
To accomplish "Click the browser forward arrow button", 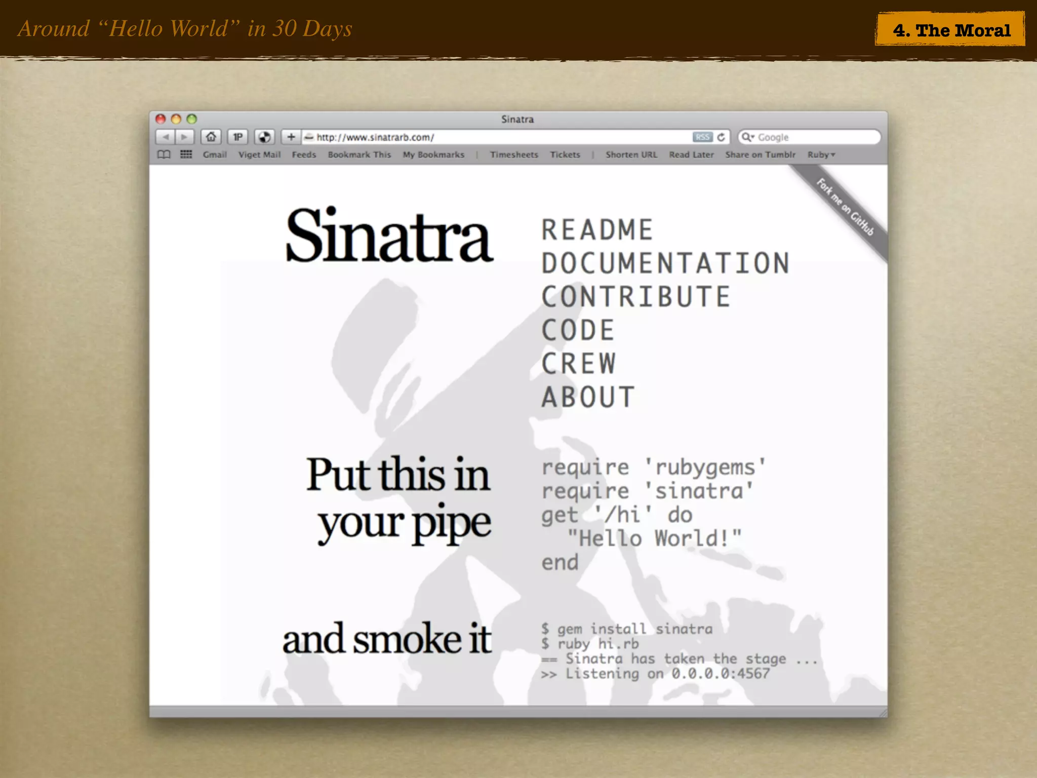I will pos(185,137).
